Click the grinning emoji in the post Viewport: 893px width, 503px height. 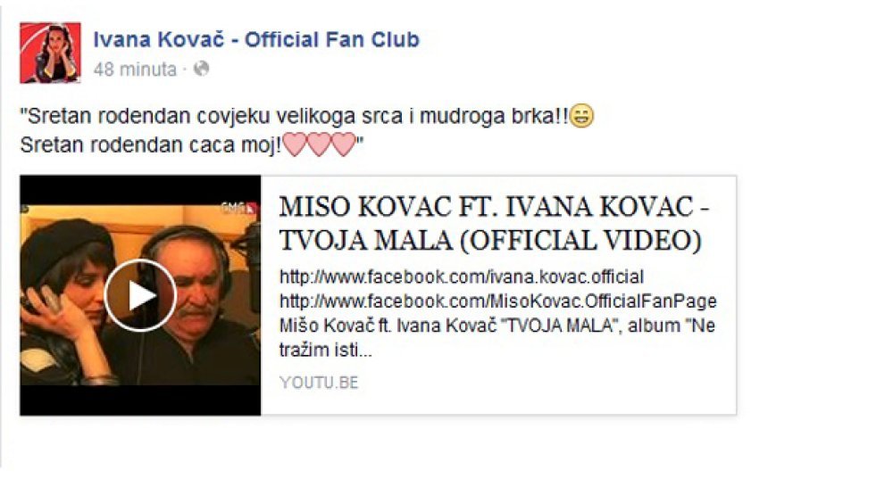pos(581,116)
